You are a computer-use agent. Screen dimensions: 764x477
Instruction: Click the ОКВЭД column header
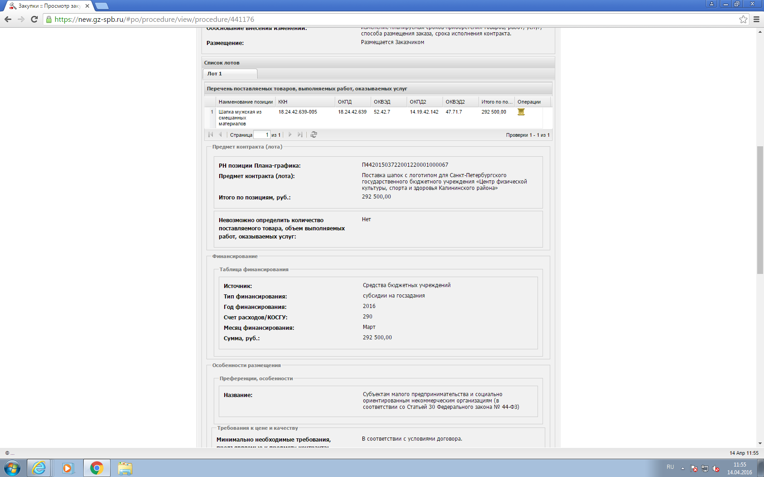pyautogui.click(x=389, y=102)
